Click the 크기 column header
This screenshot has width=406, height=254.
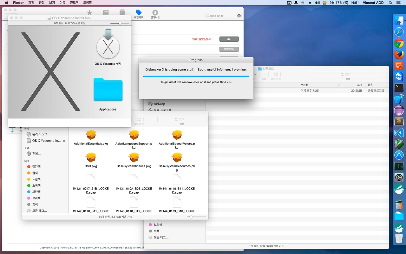(354, 85)
